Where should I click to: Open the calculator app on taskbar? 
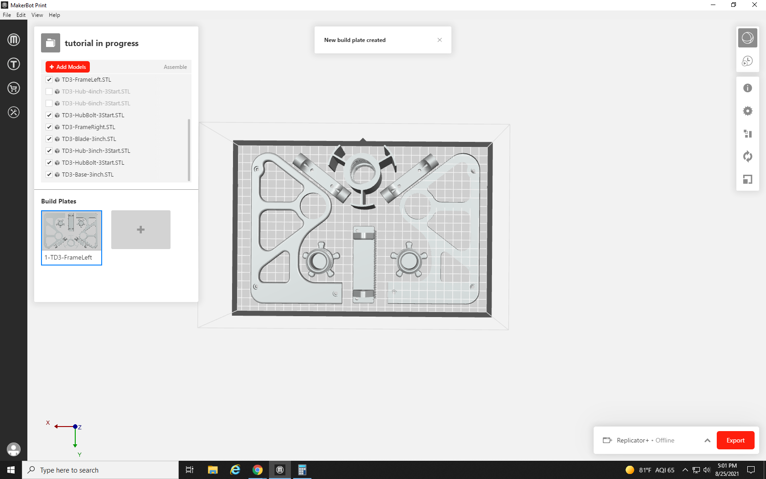coord(302,470)
